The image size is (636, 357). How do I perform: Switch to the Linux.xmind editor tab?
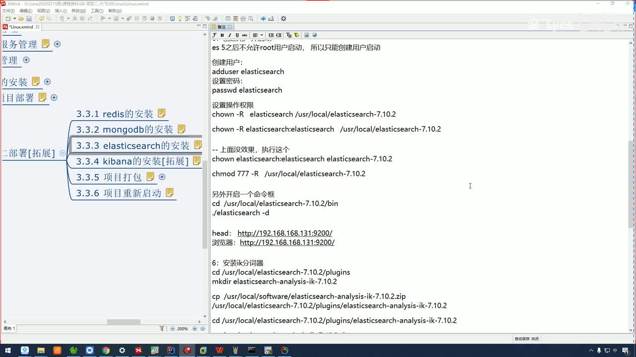21,27
